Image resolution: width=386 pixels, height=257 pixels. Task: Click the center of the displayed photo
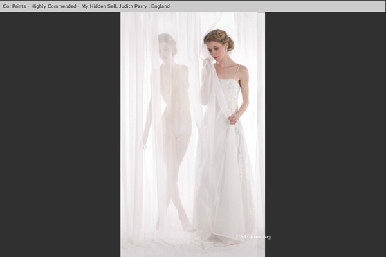tap(192, 134)
